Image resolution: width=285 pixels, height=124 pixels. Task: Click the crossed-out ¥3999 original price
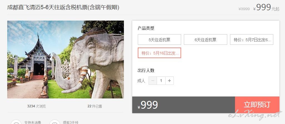point(244,9)
